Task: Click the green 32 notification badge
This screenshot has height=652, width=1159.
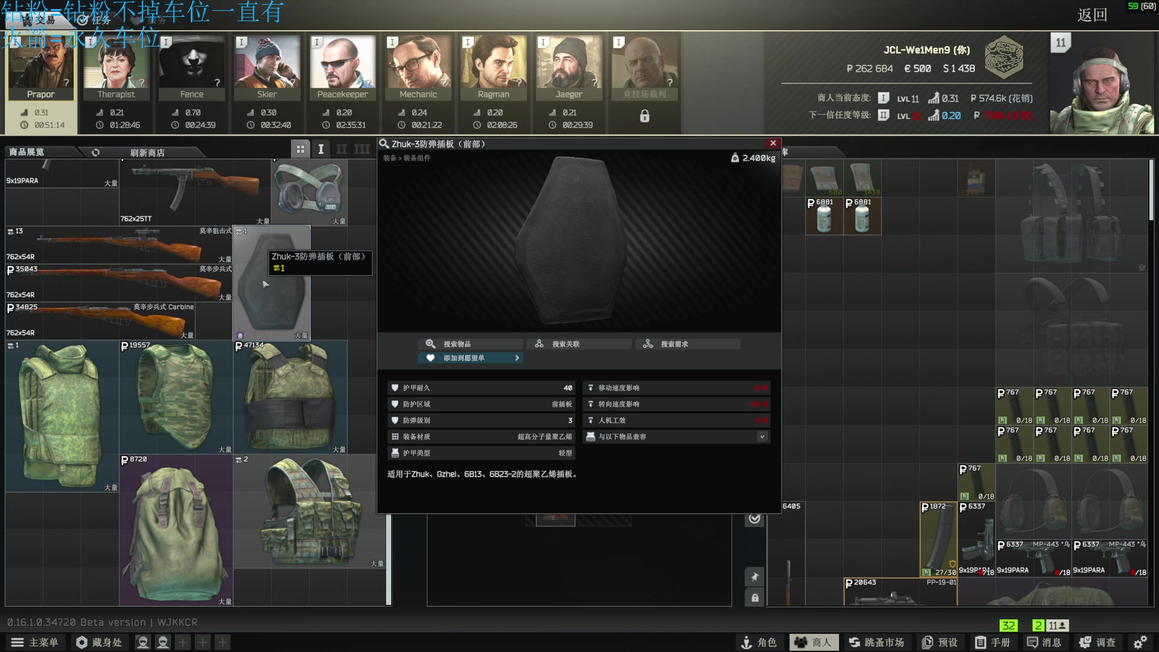Action: 1008,625
